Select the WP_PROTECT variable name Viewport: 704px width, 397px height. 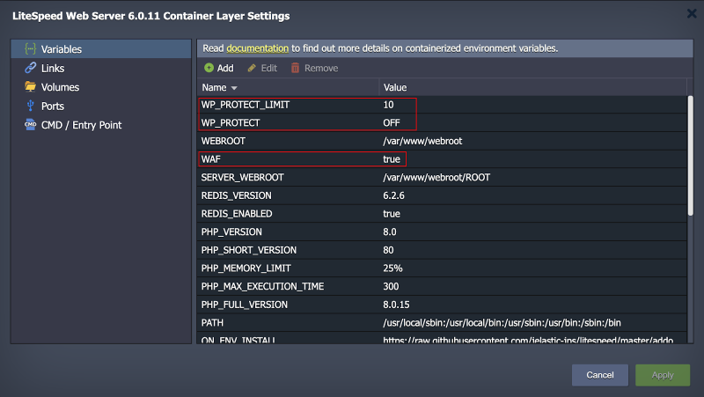(x=231, y=122)
